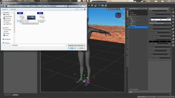The width and height of the screenshot is (175, 98).
Task: Click the reset view icon in the viewport controls
Action: click(x=124, y=21)
